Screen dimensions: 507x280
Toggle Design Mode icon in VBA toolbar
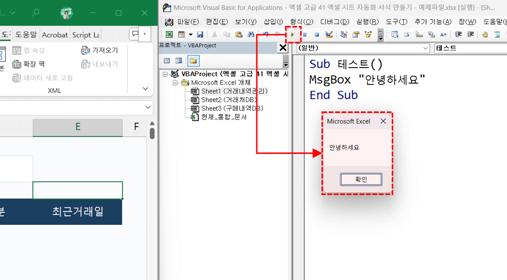point(329,34)
